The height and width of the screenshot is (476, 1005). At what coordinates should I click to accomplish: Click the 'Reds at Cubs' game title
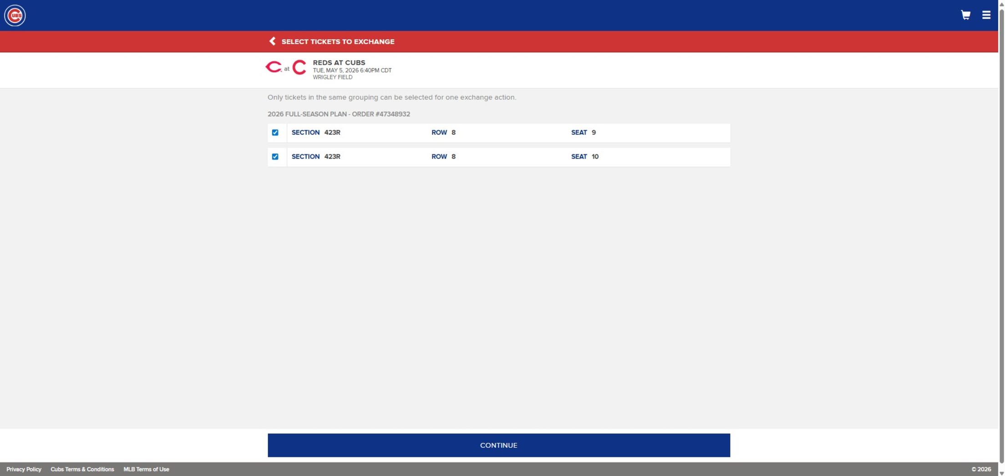coord(339,63)
